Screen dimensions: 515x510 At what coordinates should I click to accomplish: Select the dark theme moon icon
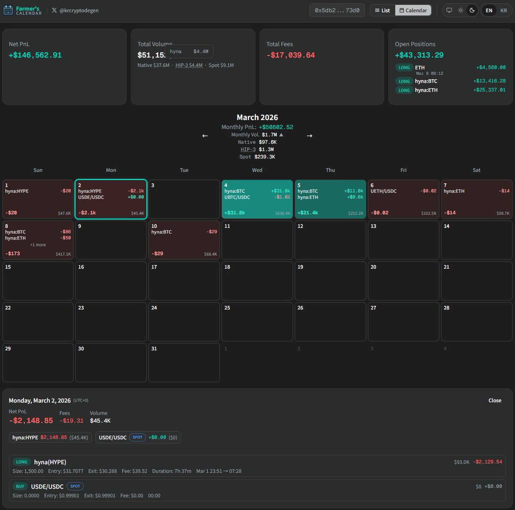472,10
